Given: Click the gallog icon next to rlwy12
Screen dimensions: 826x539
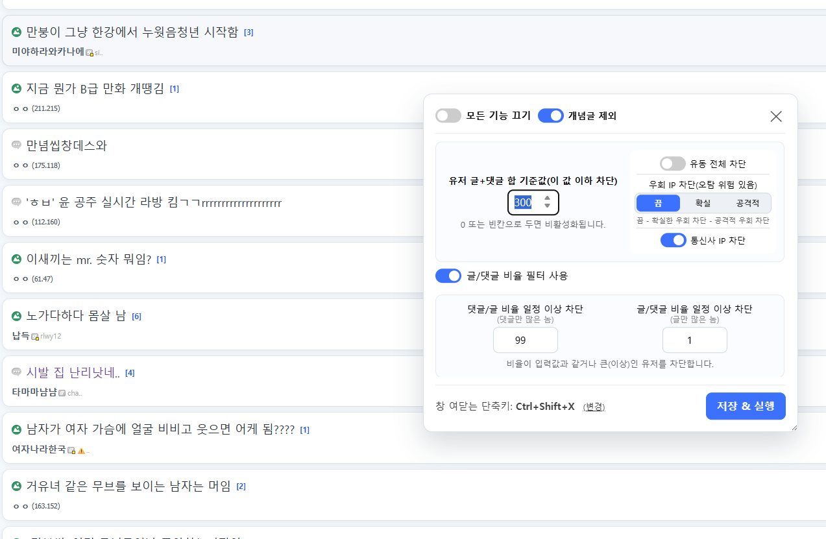Looking at the screenshot, I should pyautogui.click(x=34, y=337).
